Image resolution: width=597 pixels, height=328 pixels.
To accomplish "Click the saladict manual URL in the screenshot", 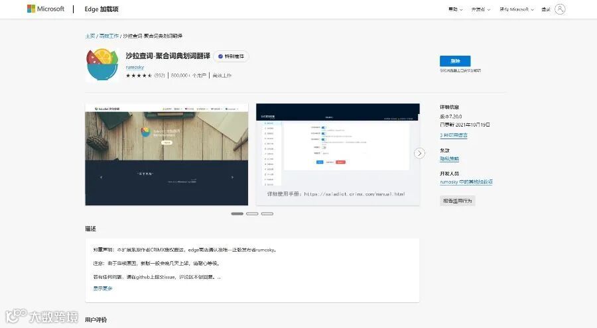I will click(x=354, y=194).
